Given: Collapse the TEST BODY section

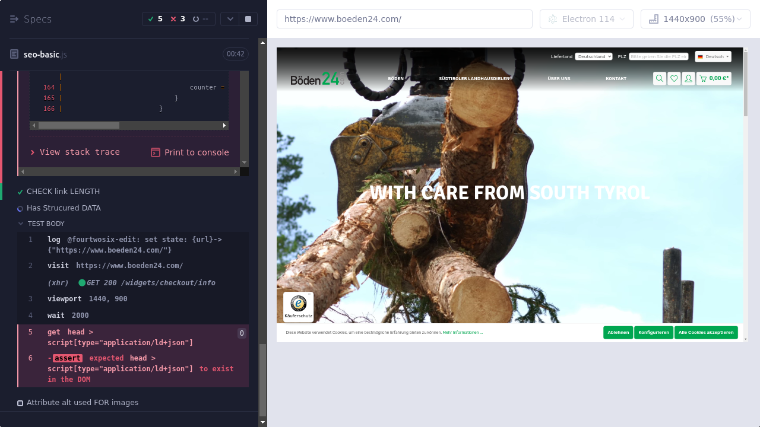Looking at the screenshot, I should 21,224.
